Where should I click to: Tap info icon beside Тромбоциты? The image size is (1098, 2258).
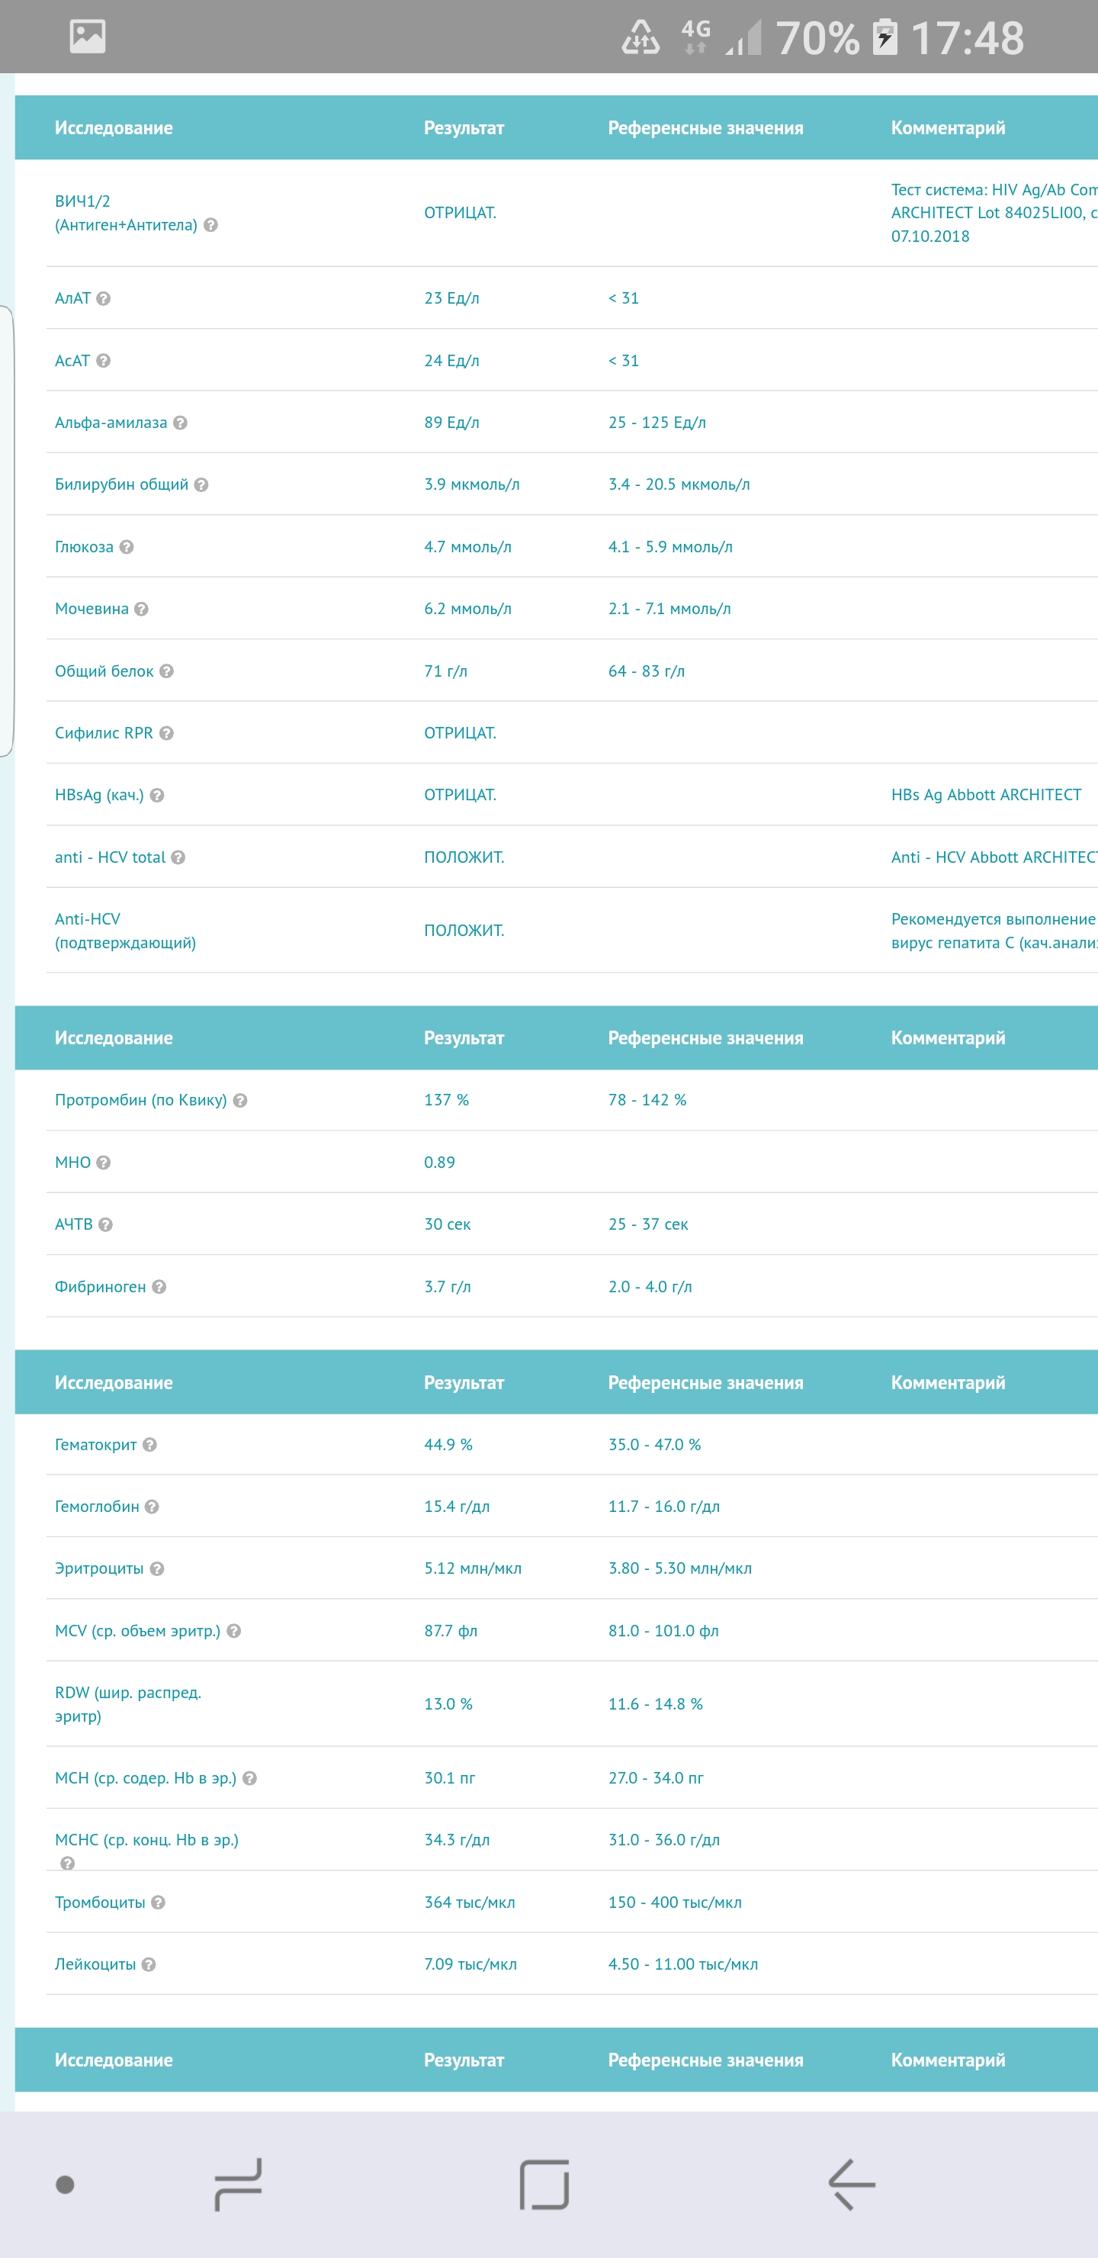(x=159, y=1902)
